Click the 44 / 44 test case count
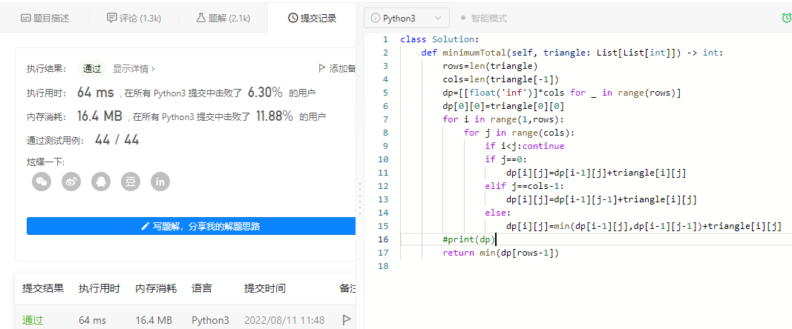The image size is (792, 329). point(117,140)
